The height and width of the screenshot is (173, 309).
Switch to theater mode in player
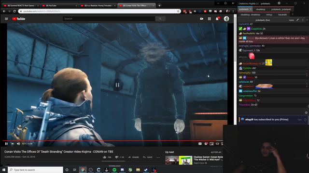217,144
